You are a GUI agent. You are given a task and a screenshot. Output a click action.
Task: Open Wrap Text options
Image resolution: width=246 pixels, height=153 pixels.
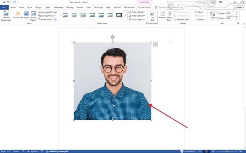coord(169,16)
